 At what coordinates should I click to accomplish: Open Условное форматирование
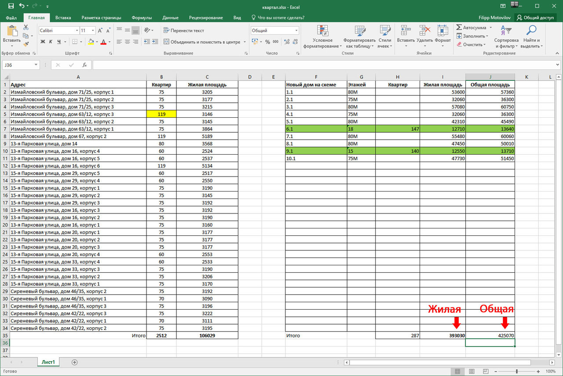click(x=323, y=37)
